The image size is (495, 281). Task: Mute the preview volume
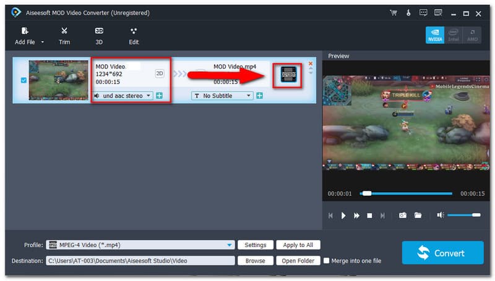pos(441,215)
